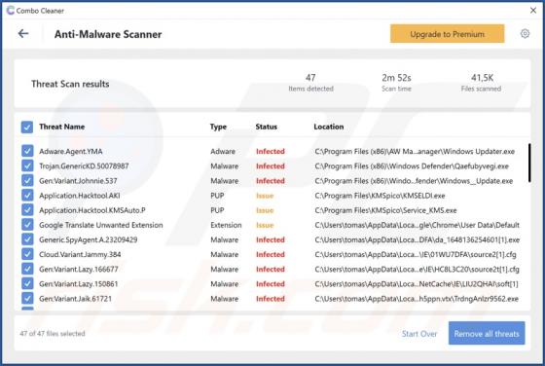Click Windows Updater.exe location path
The height and width of the screenshot is (366, 545).
(415, 151)
